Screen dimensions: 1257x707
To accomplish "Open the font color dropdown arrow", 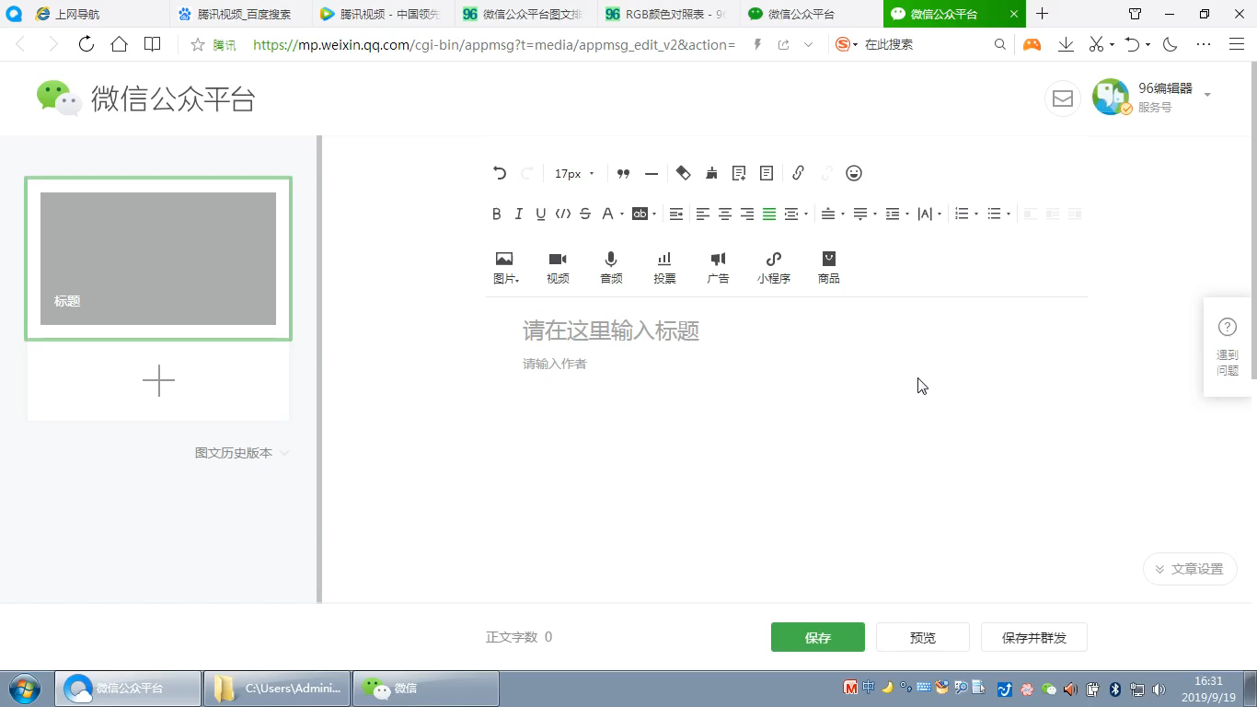I will pos(622,214).
